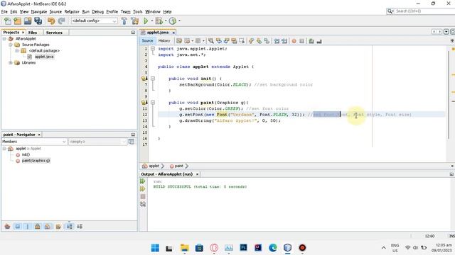Select applet.java in Projects tree
The image size is (455, 255).
point(44,57)
